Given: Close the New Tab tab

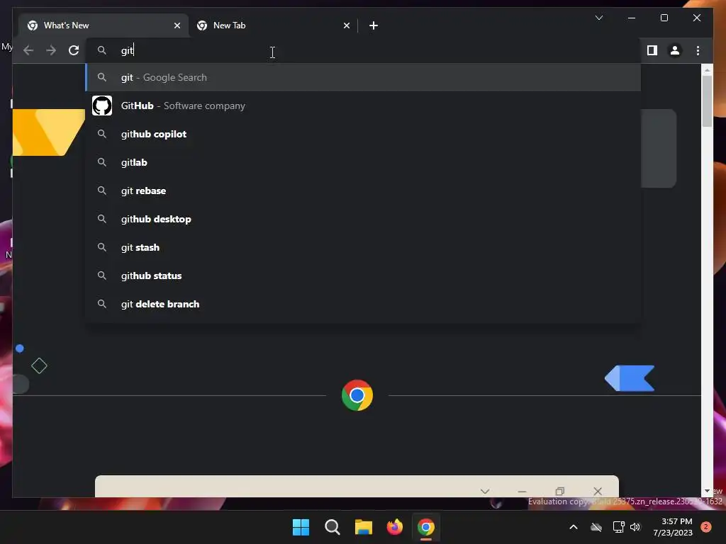Looking at the screenshot, I should (x=346, y=25).
